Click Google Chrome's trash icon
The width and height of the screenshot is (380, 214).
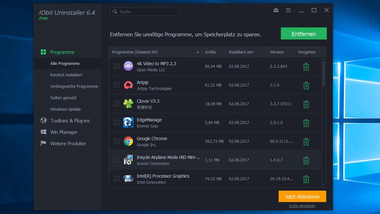coord(306,142)
